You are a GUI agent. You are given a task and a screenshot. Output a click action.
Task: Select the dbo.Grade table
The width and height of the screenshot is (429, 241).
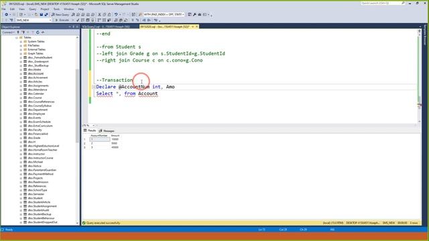click(34, 138)
